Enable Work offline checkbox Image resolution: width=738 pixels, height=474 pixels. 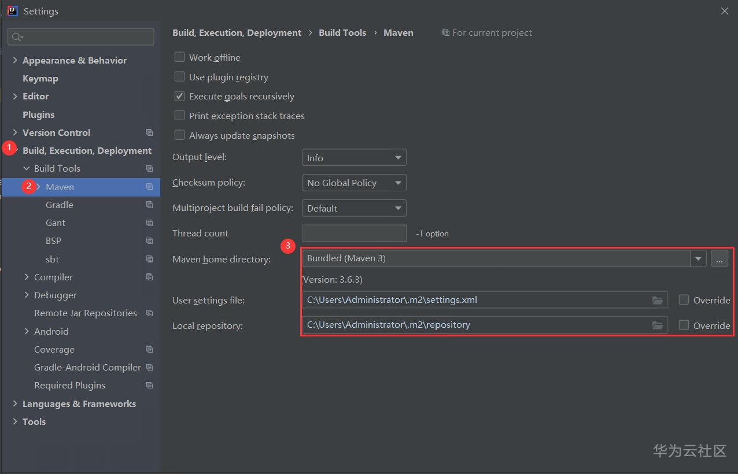pyautogui.click(x=180, y=57)
